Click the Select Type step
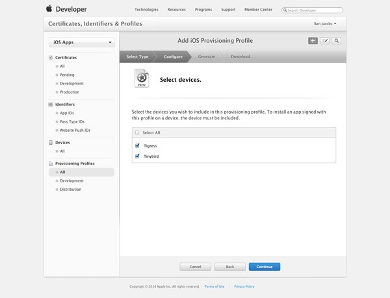The width and height of the screenshot is (390, 298). 137,56
